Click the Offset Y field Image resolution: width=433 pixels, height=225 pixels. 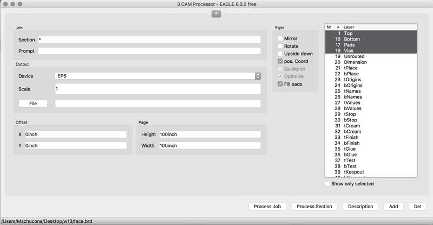tap(76, 145)
